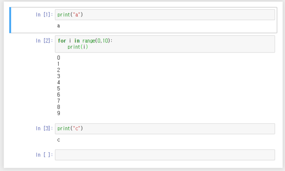285x171 pixels.
Task: Click the code cell containing print("a")
Action: click(165, 15)
